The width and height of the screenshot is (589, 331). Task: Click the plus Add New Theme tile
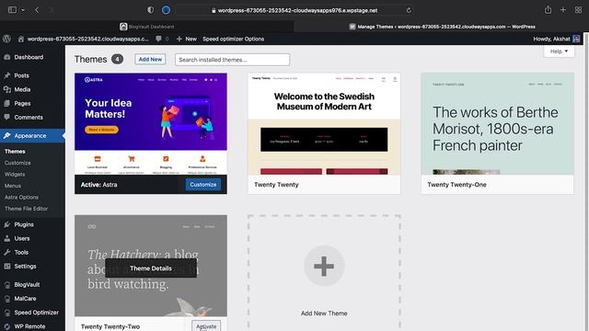[324, 273]
